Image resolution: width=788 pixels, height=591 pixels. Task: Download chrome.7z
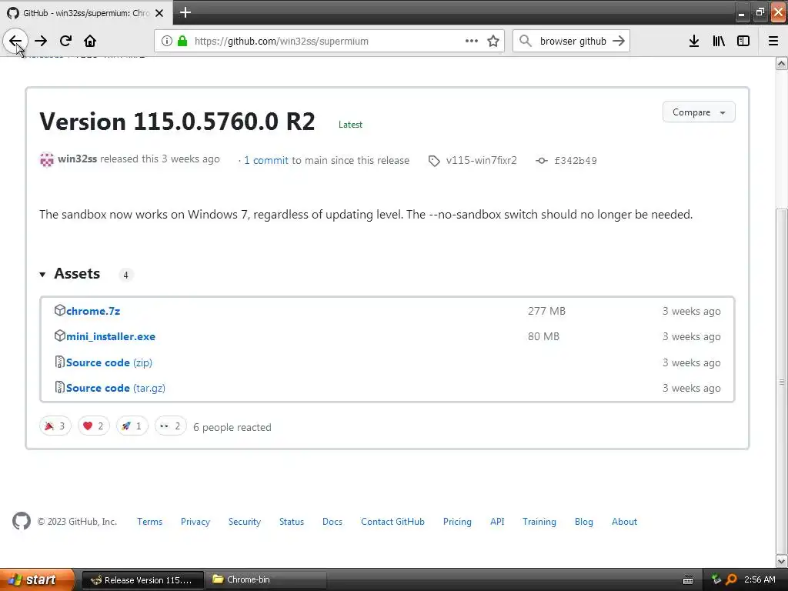(93, 311)
